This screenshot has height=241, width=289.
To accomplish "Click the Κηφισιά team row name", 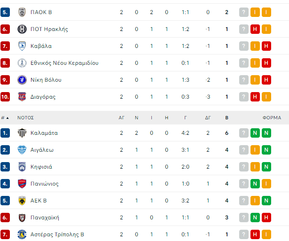I will tap(41, 167).
